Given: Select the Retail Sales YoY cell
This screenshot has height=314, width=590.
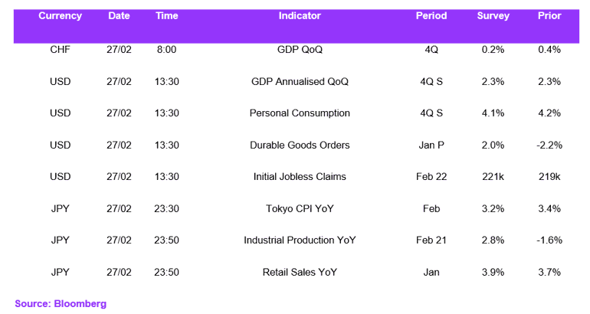Looking at the screenshot, I should pos(300,272).
